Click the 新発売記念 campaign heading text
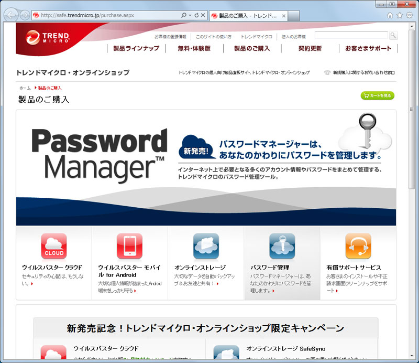The width and height of the screenshot is (419, 363). point(205,328)
